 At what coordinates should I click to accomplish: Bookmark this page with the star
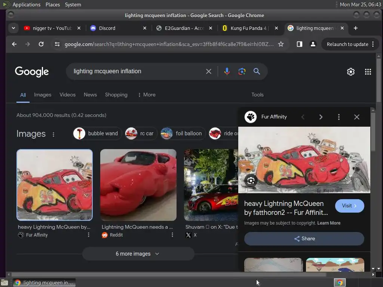point(281,44)
